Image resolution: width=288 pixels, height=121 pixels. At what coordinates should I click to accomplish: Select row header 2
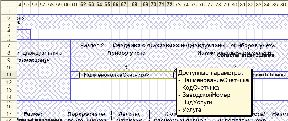(x=9, y=19)
